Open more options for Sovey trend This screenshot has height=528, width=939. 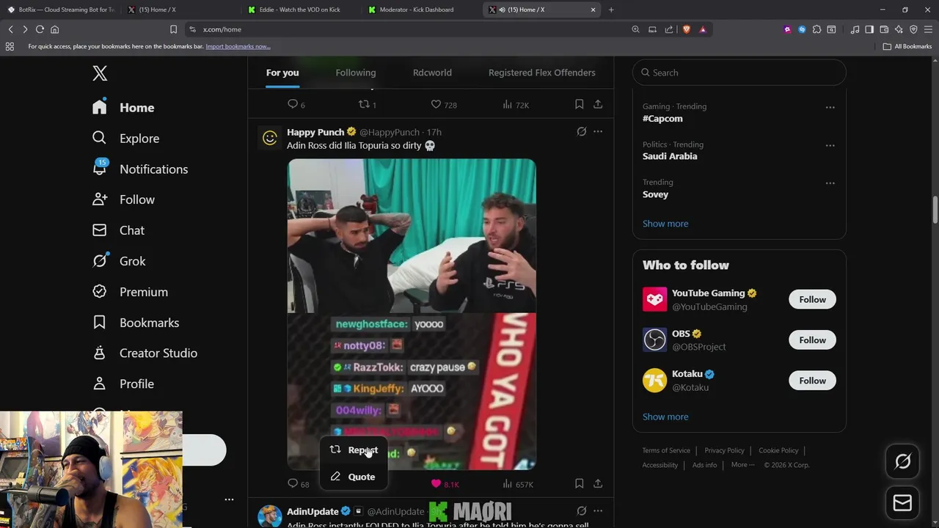(x=830, y=183)
